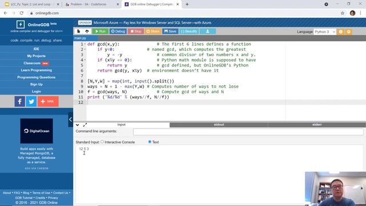
Task: Click the FAQ footer link
Action: pos(17,193)
